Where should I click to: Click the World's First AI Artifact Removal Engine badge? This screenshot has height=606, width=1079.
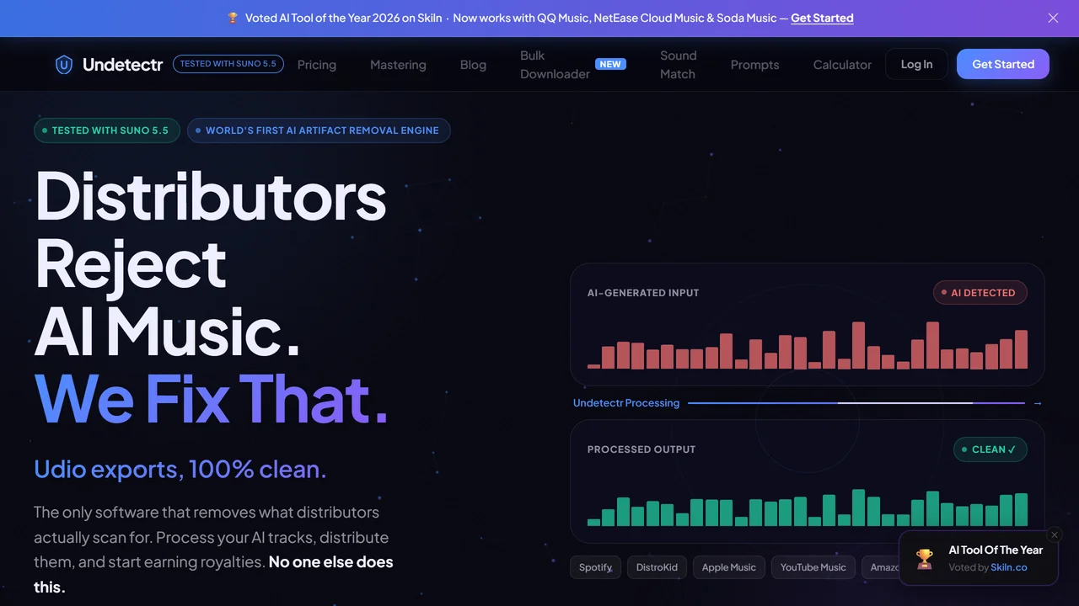[x=319, y=130]
